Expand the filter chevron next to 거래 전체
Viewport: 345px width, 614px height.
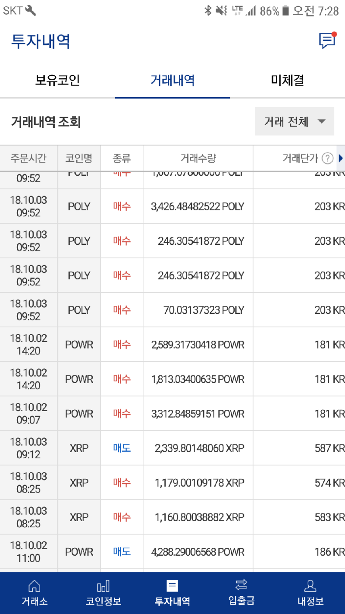322,121
